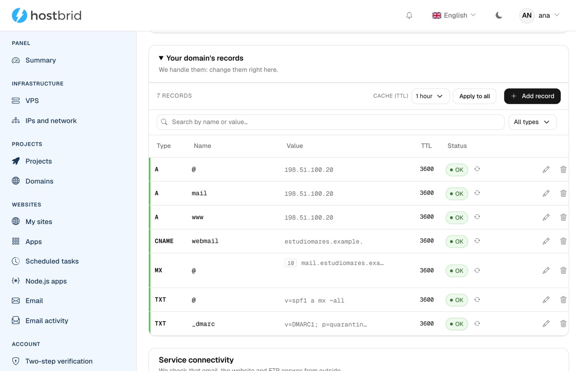Focus the Search by name or value field
576x371 pixels.
330,122
